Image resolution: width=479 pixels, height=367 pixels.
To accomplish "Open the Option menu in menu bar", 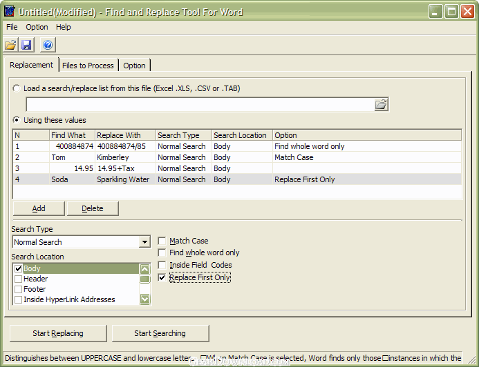I will coord(37,27).
